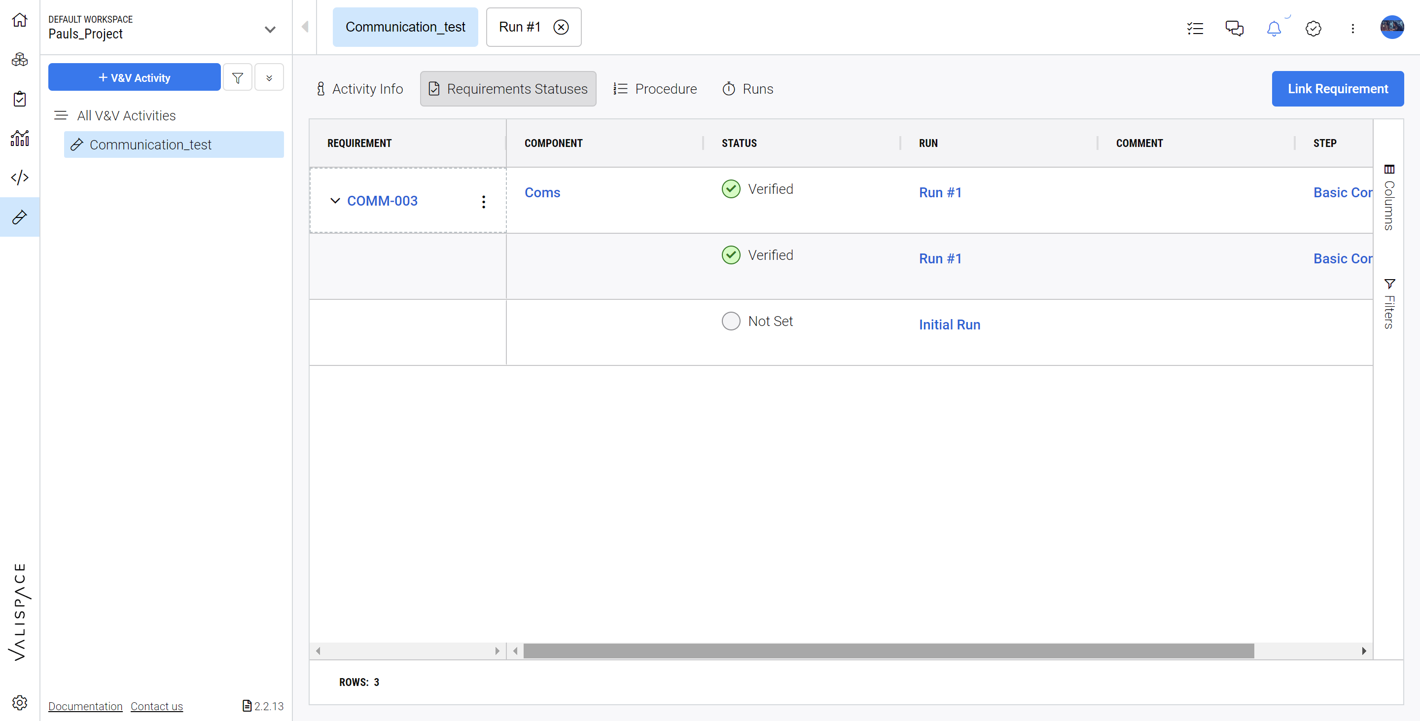Collapse the left panel with arrow
This screenshot has width=1420, height=721.
[x=305, y=27]
